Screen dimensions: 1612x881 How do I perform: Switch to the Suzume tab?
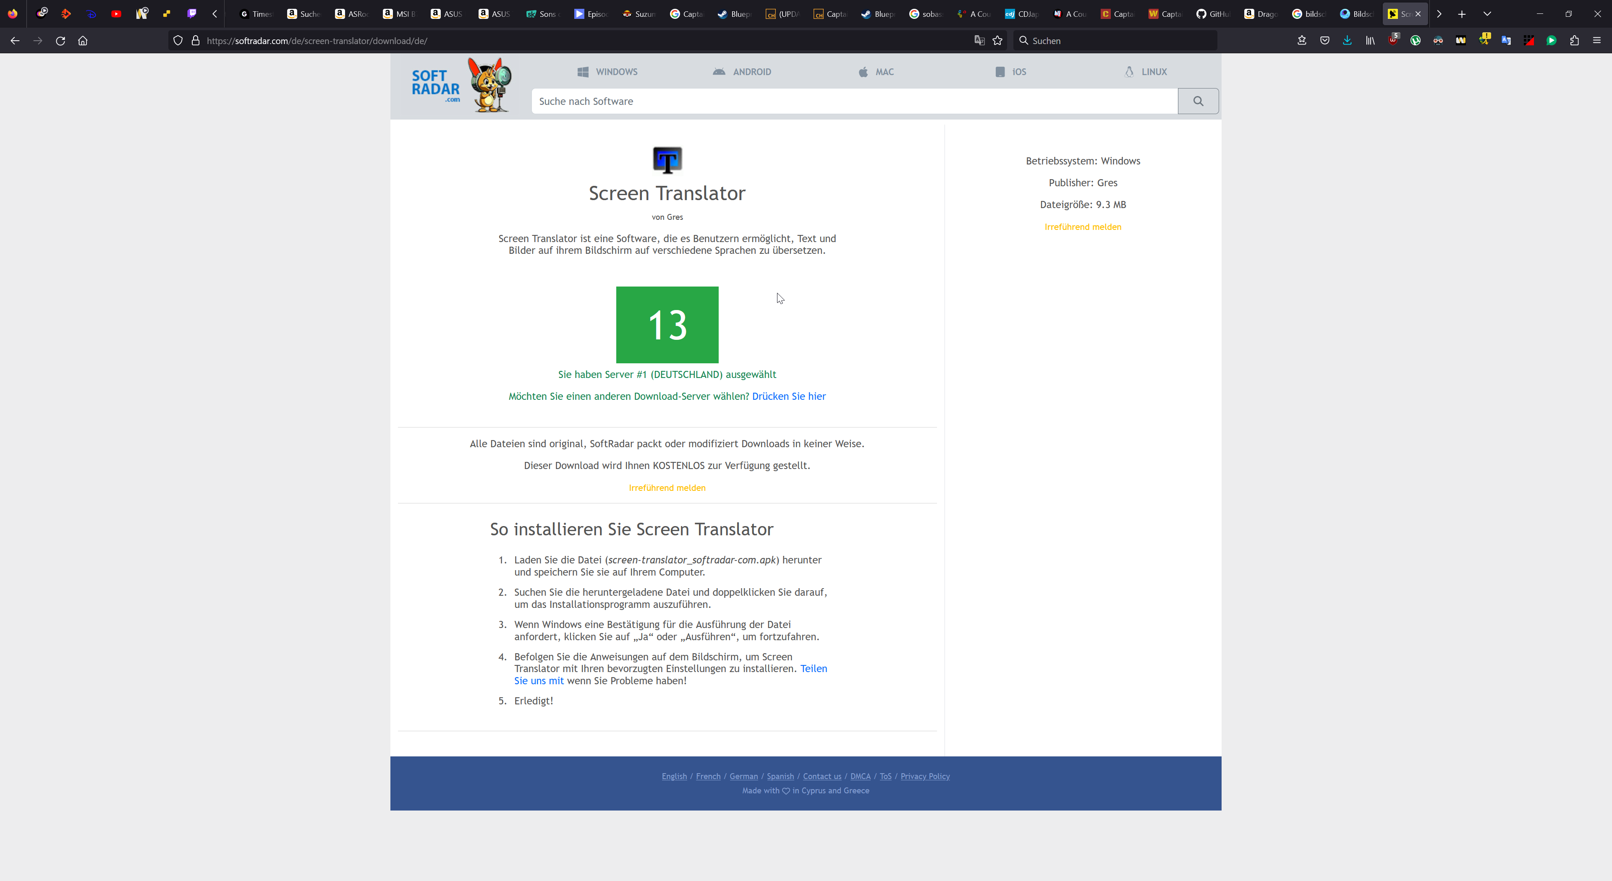tap(638, 14)
